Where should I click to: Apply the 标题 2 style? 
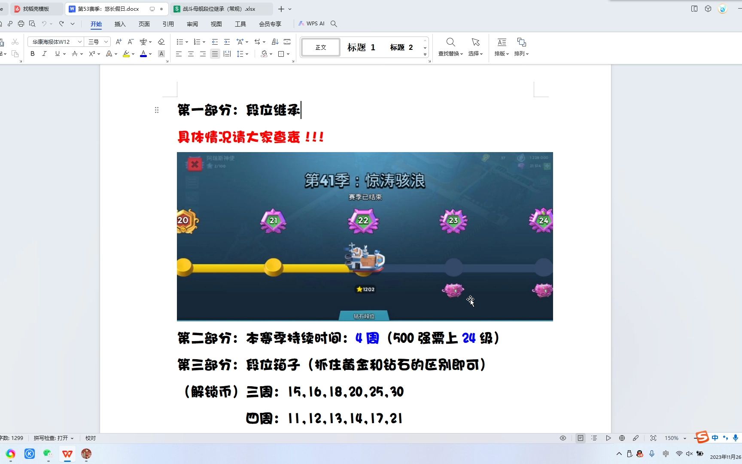point(401,47)
